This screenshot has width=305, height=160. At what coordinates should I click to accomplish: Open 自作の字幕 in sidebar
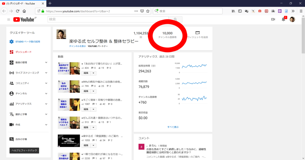click(21, 139)
